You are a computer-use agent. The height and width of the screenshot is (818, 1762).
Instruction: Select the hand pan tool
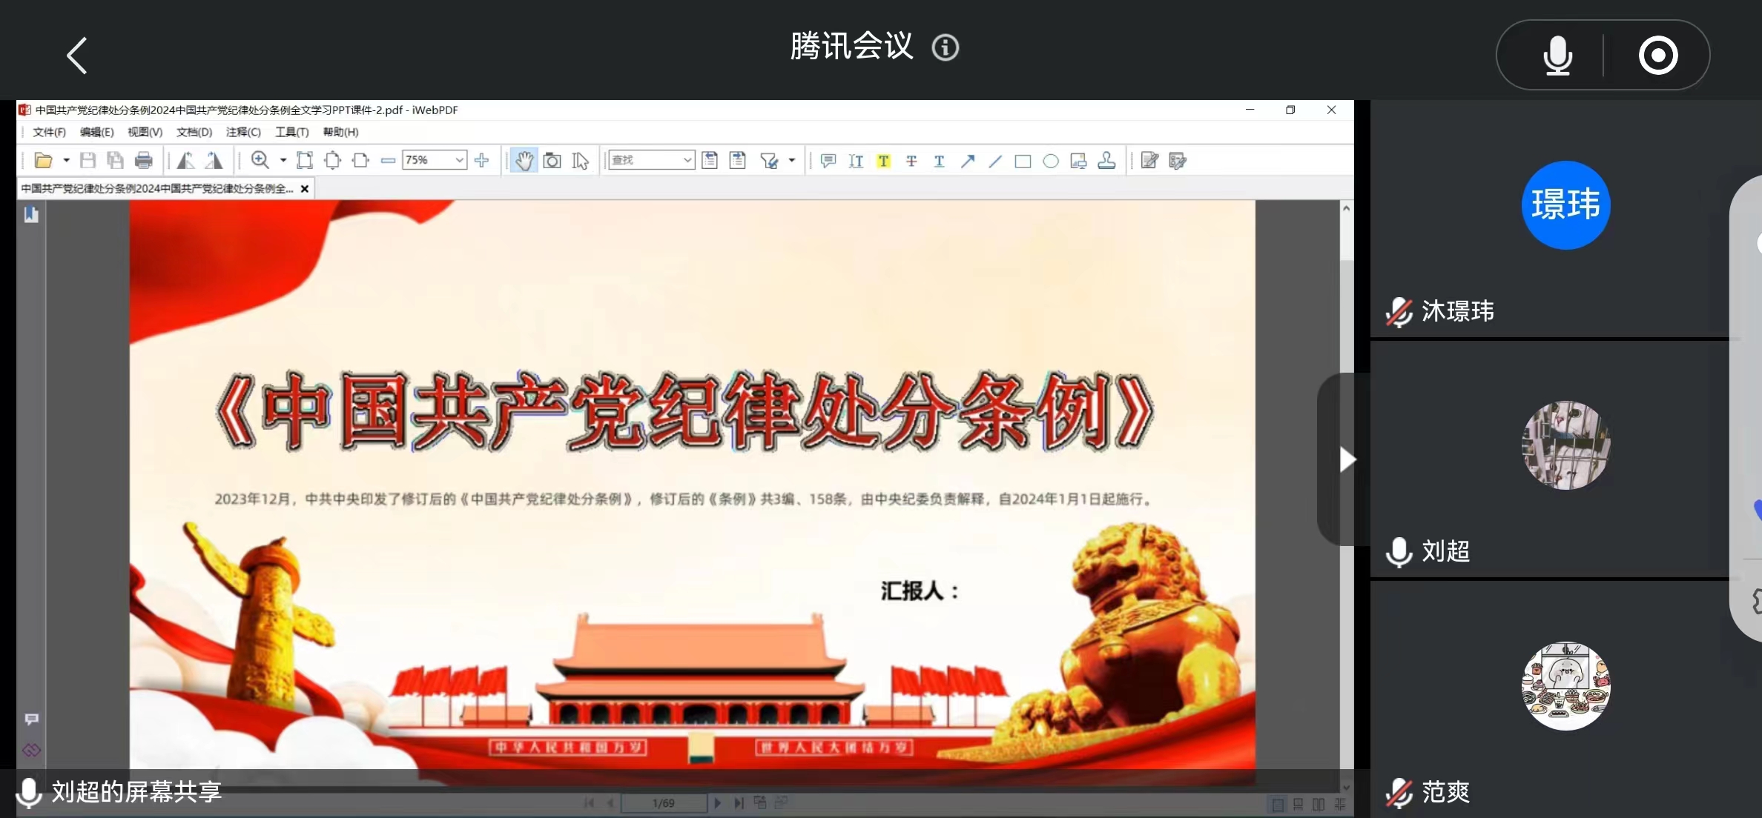(x=524, y=161)
